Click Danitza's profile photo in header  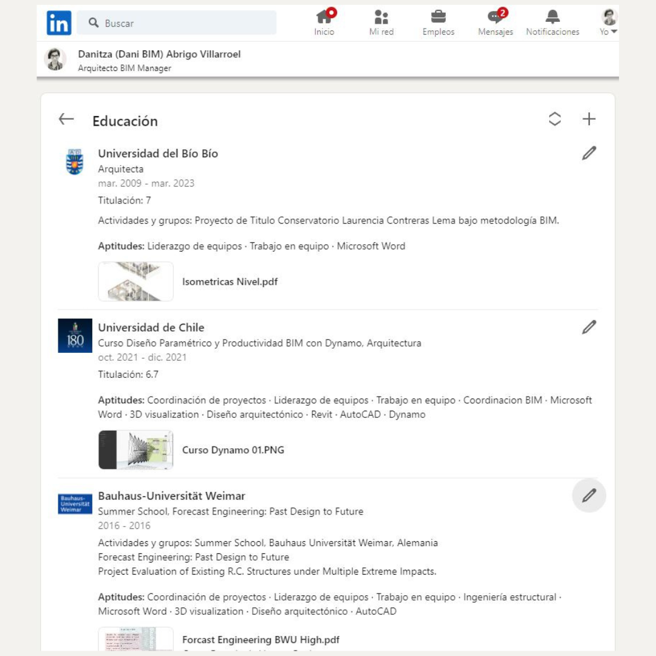point(55,60)
